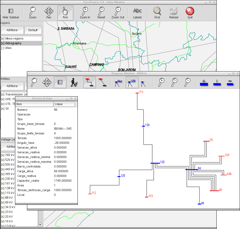
Task: Zoom out of the diagram with the minus magnifier
Action: coord(187,82)
